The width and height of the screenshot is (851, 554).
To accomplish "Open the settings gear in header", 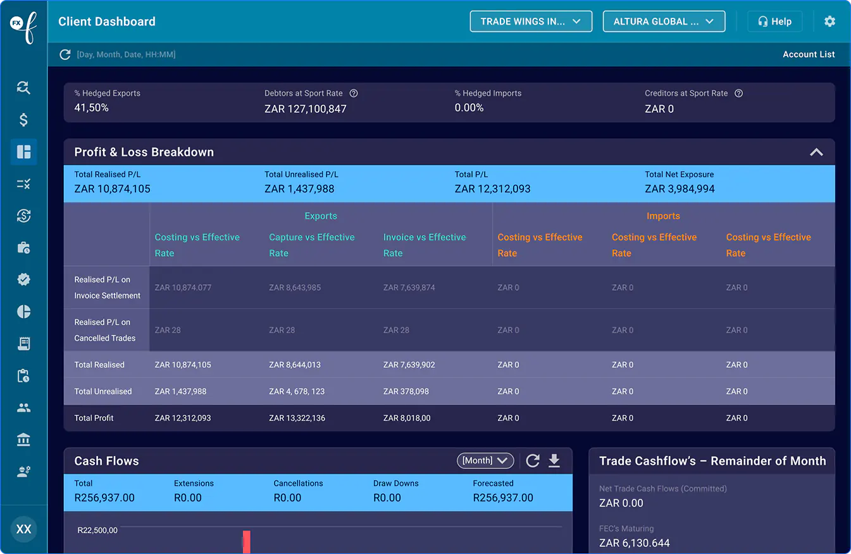I will point(829,22).
